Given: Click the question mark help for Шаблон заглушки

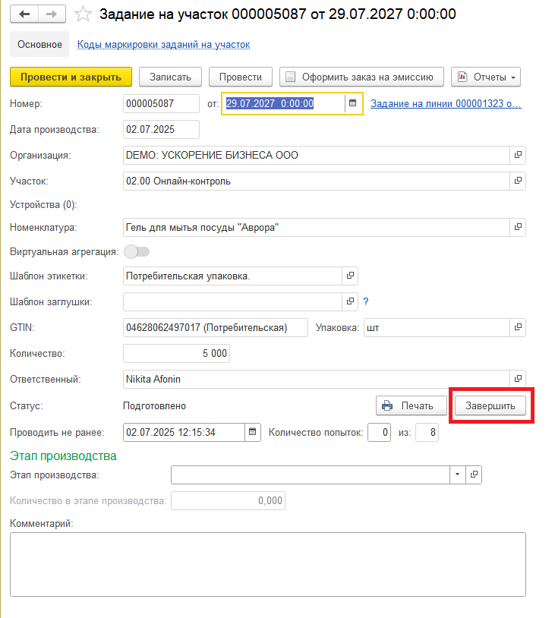Looking at the screenshot, I should [366, 302].
